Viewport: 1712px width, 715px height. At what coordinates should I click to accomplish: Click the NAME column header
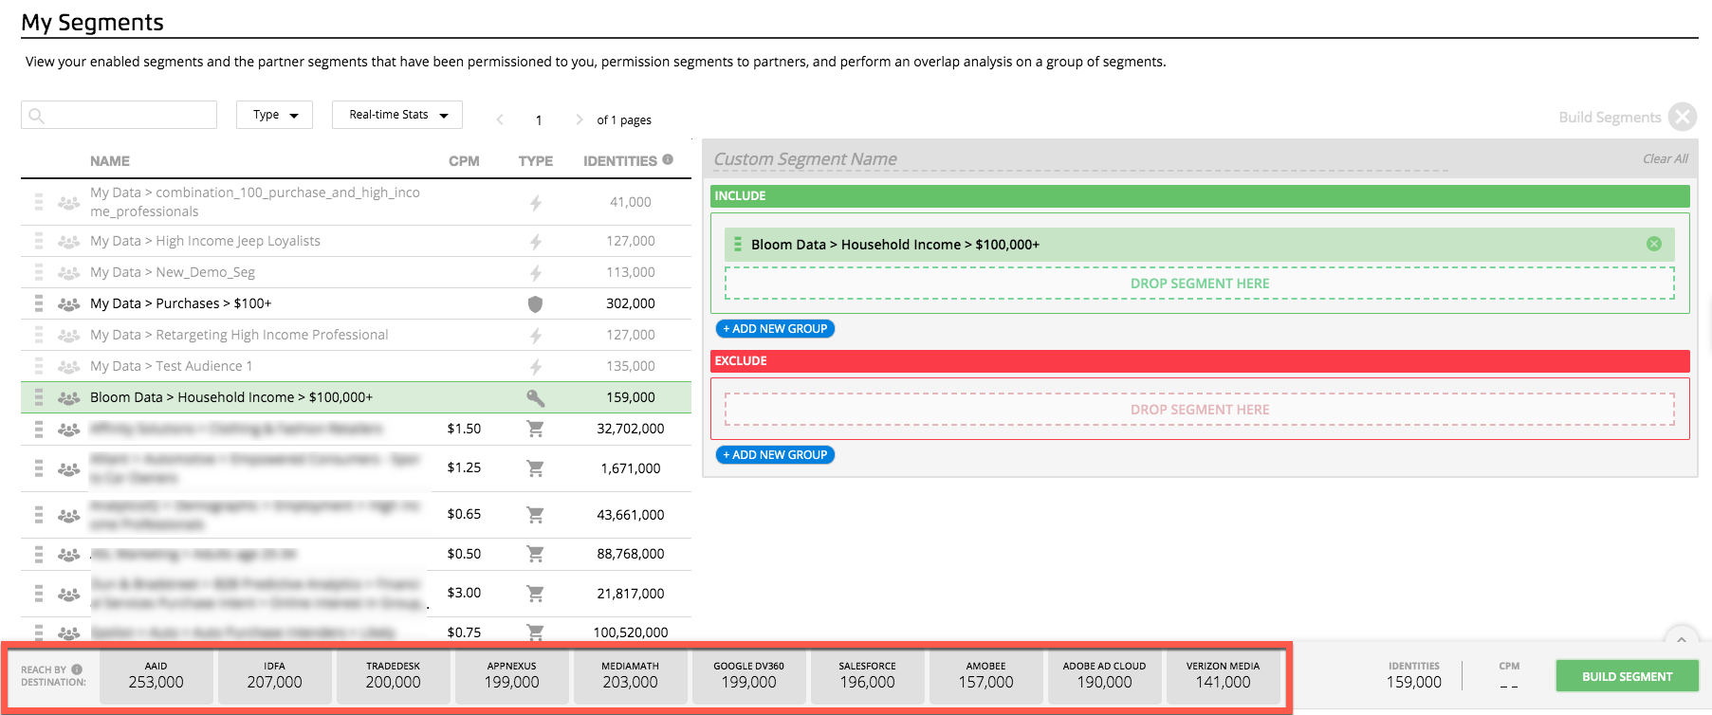point(110,161)
